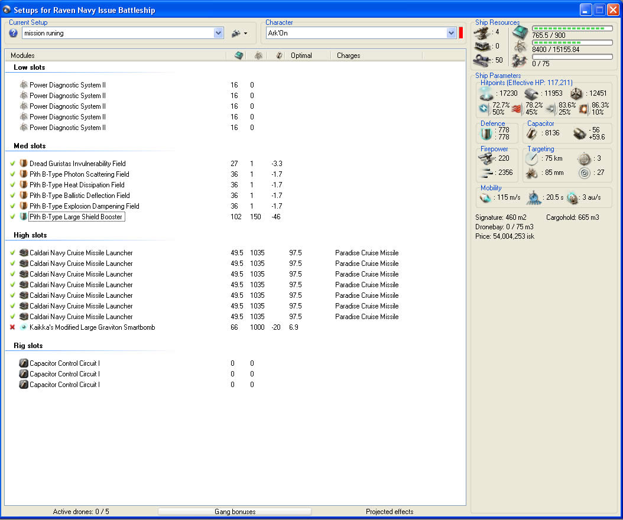The height and width of the screenshot is (520, 623).
Task: Open the Projected effects panel
Action: [390, 512]
